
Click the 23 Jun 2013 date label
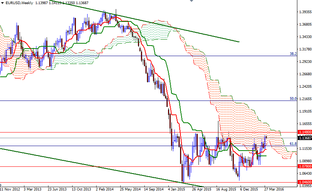[x=57, y=189]
